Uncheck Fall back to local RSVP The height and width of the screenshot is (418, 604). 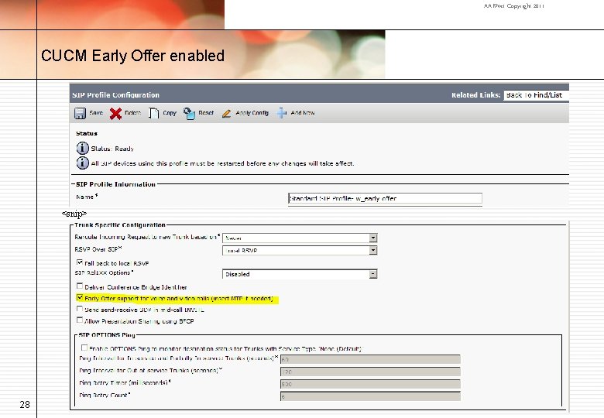point(80,262)
